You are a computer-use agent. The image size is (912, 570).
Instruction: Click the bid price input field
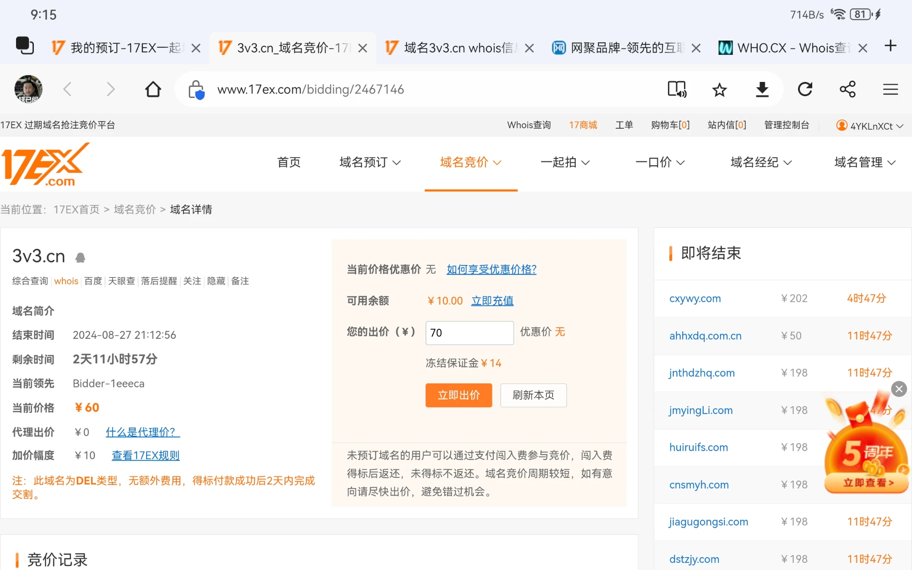coord(469,333)
